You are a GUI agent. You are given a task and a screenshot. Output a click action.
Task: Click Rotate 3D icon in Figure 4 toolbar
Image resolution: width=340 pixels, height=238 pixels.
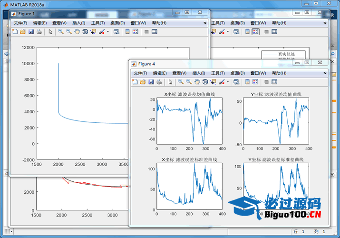(205, 82)
